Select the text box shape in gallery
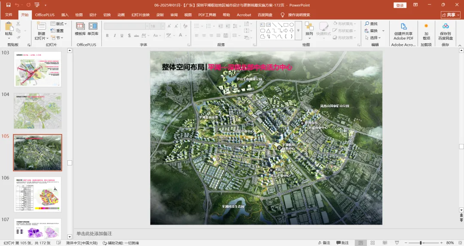The width and height of the screenshot is (464, 246). coord(263,25)
